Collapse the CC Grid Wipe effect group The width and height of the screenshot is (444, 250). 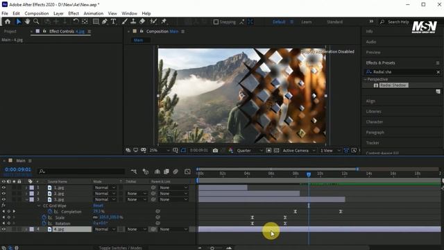coord(39,206)
